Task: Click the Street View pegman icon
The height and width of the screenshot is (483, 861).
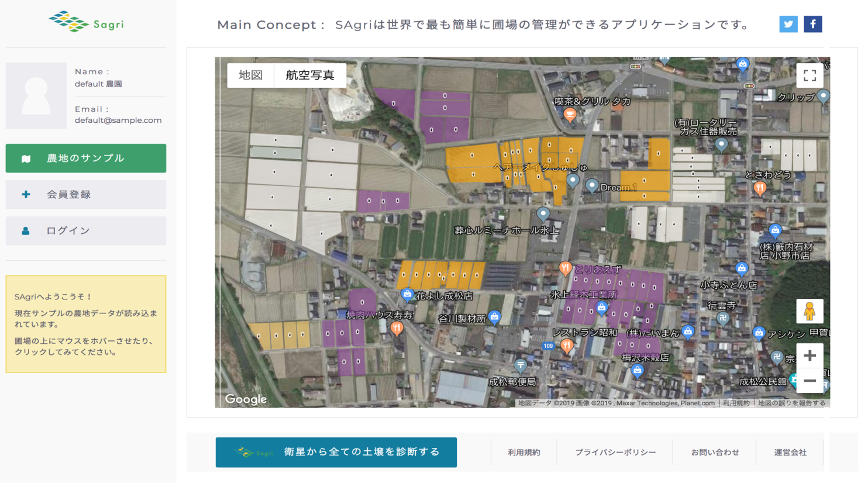Action: tap(810, 311)
